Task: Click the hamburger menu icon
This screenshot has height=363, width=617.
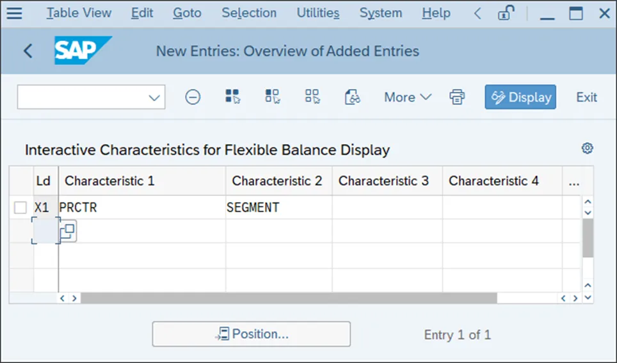Action: coord(14,13)
